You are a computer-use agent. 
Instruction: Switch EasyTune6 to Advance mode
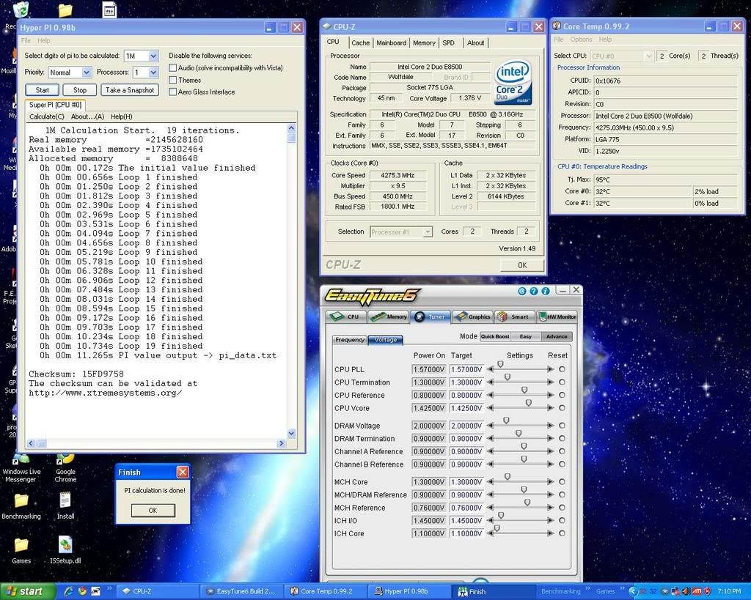[x=557, y=336]
